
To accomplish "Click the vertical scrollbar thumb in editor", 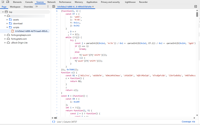I will [197, 14].
